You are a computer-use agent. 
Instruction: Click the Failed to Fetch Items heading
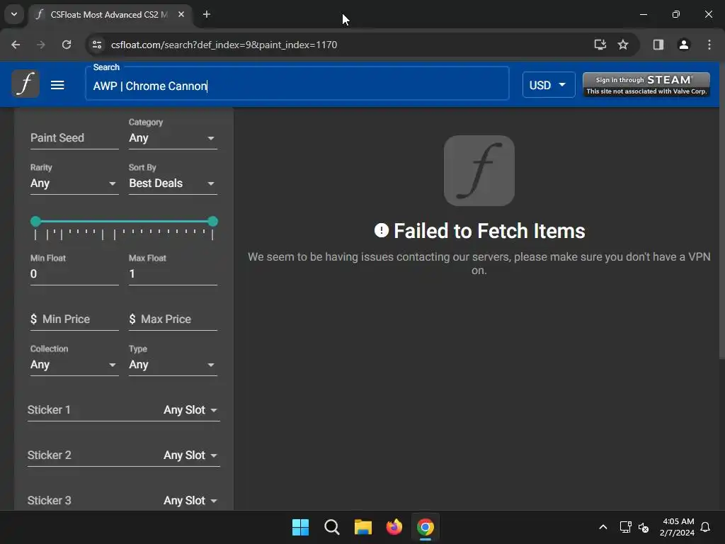tap(489, 231)
